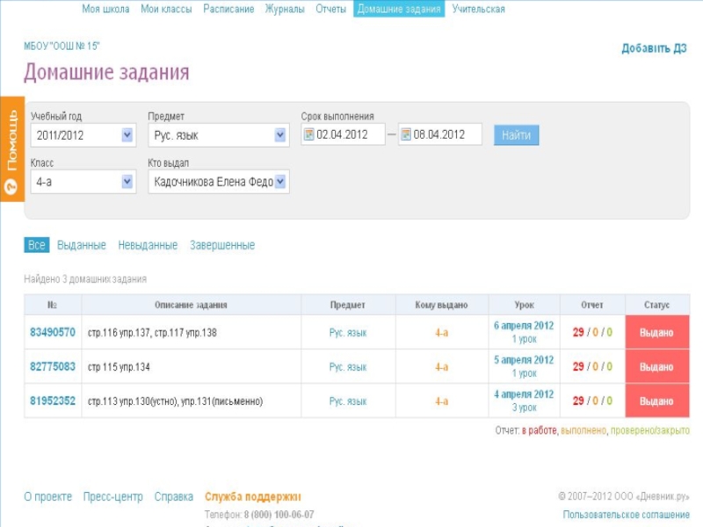Click class 4-а in row 82775083
The width and height of the screenshot is (703, 527).
click(442, 367)
